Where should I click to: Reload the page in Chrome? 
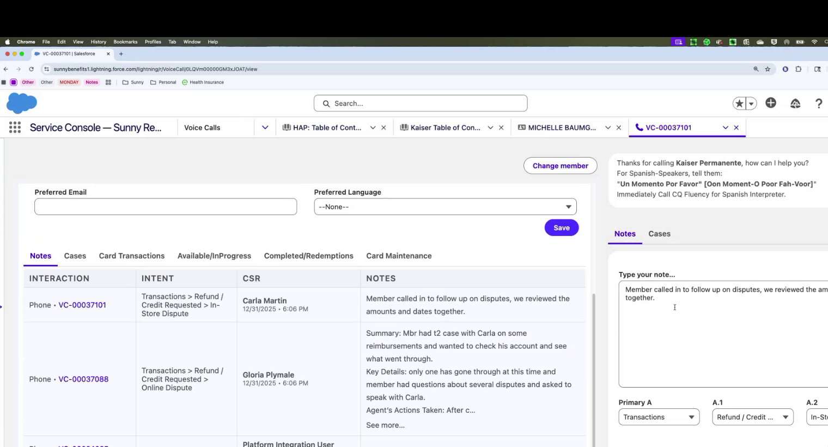pyautogui.click(x=31, y=69)
